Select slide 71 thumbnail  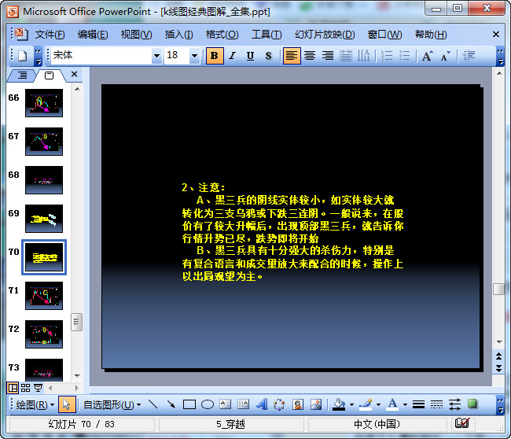point(44,296)
